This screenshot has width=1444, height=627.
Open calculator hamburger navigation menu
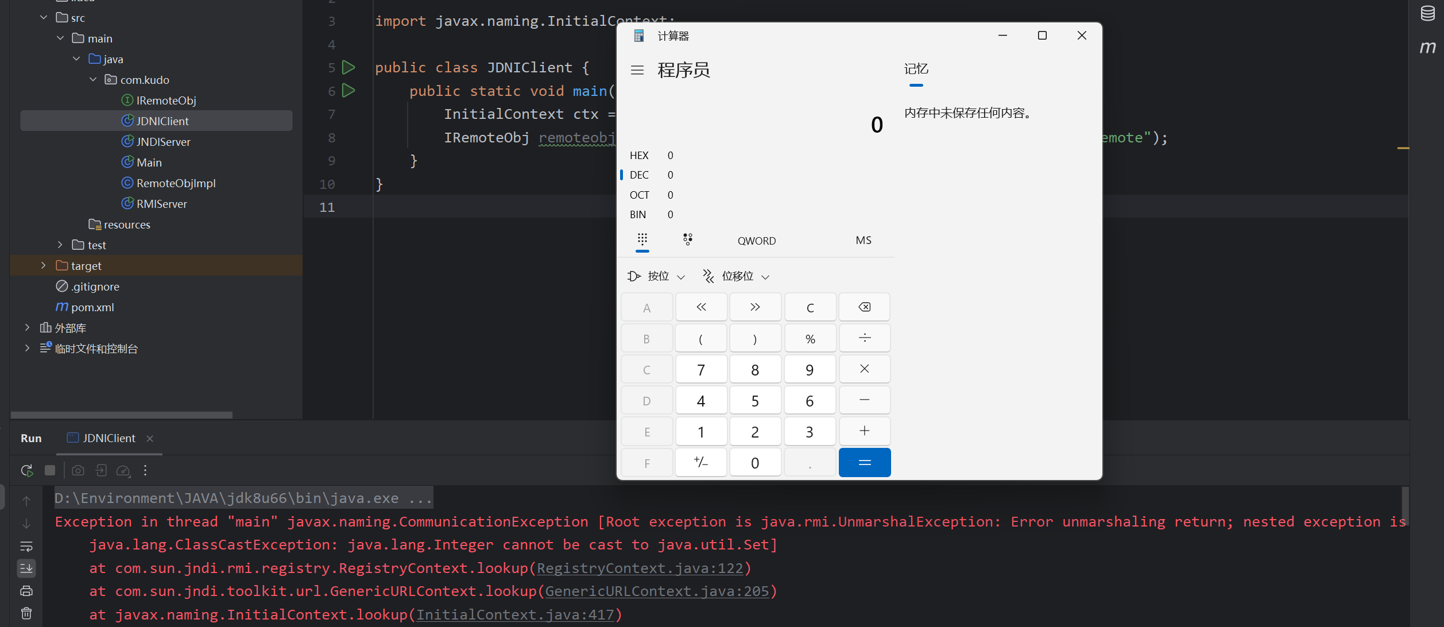pos(637,70)
